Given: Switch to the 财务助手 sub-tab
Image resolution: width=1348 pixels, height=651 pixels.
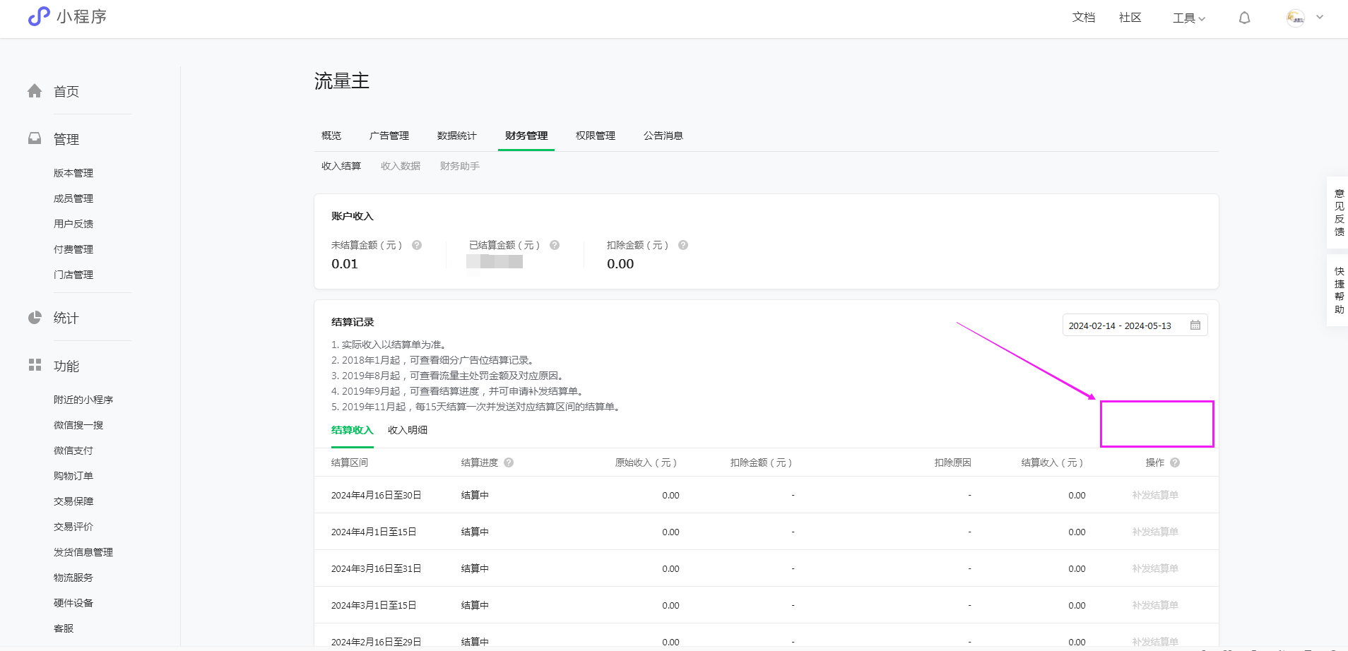Looking at the screenshot, I should tap(460, 166).
